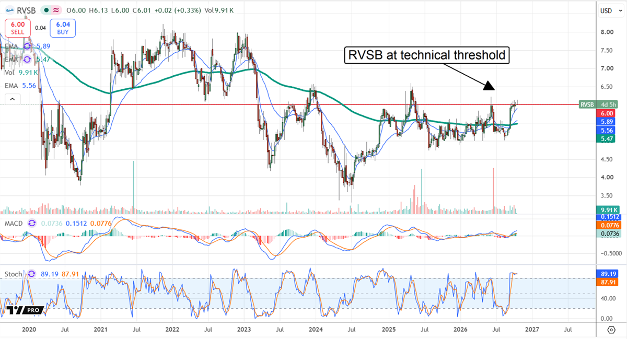The height and width of the screenshot is (339, 627).
Task: Click the RVSB 4d 5h price axis label
Action: [598, 104]
